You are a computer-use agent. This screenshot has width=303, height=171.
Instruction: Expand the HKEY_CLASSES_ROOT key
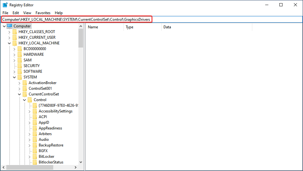tap(9, 32)
